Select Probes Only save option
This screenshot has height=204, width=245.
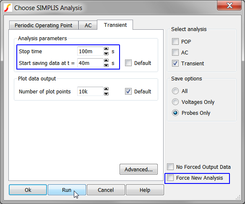coord(175,113)
